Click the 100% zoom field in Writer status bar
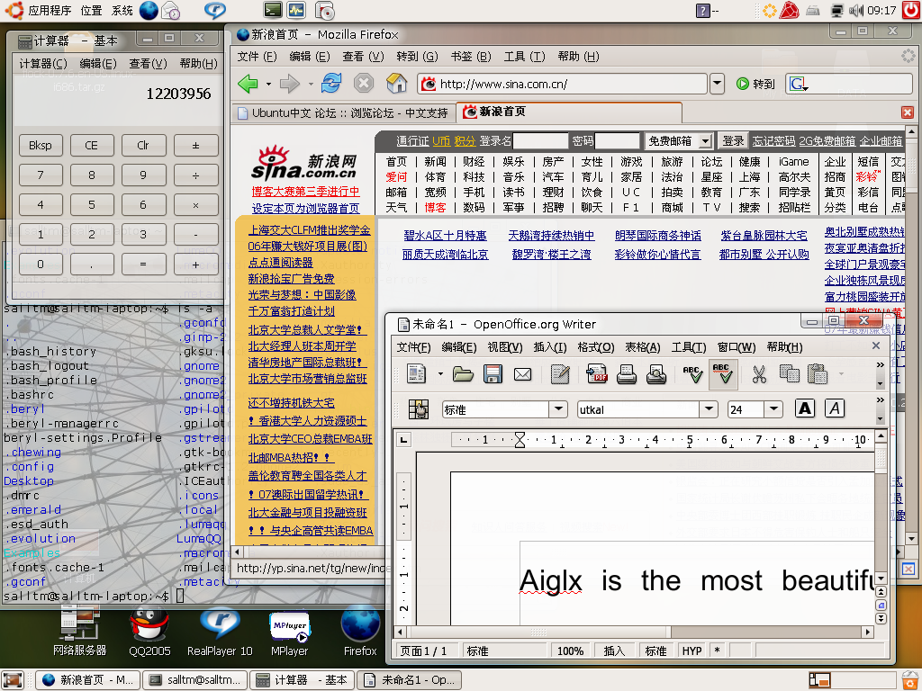Viewport: 922px width, 691px height. (x=570, y=651)
